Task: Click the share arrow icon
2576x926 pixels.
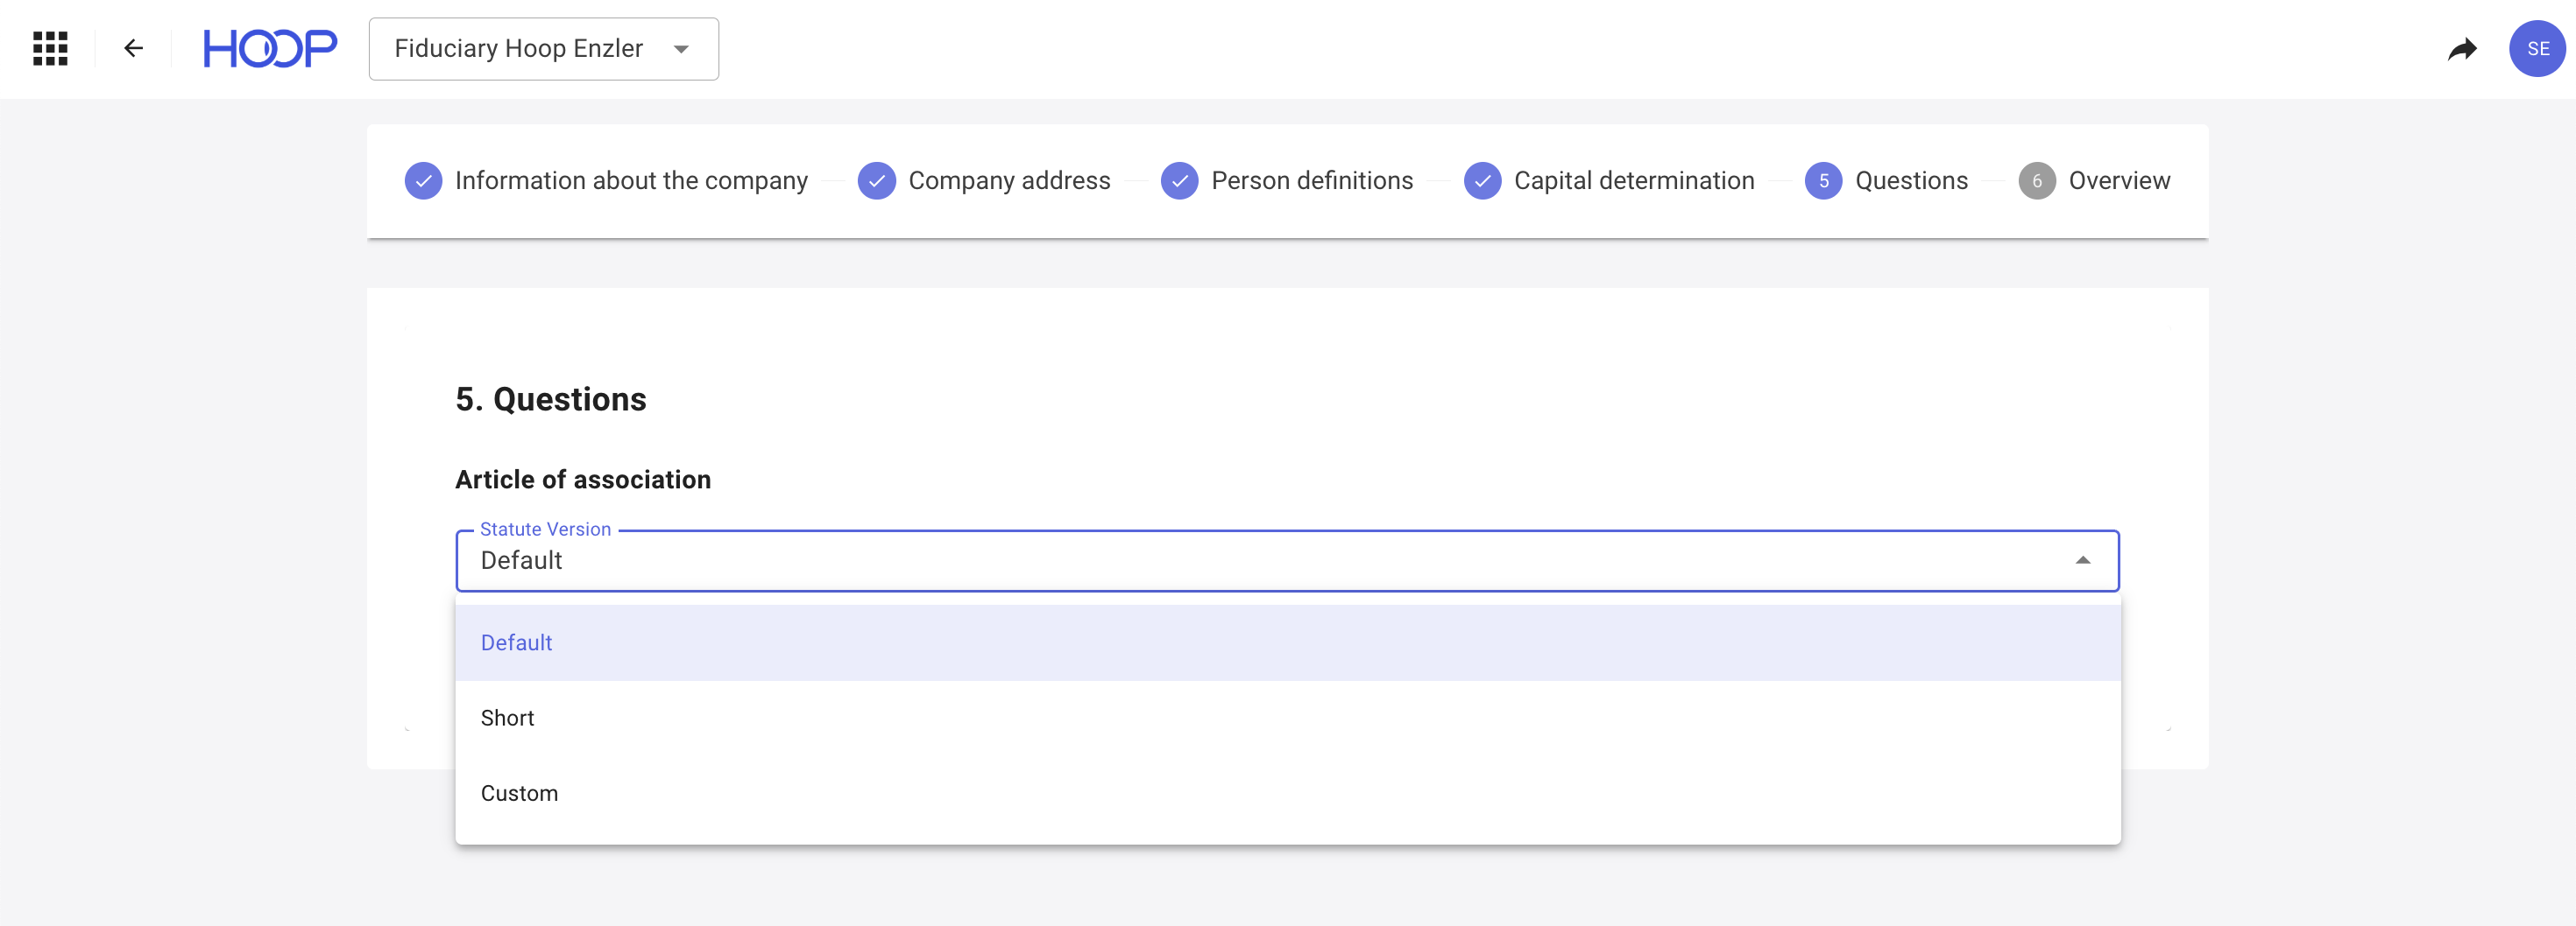Action: pos(2461,48)
